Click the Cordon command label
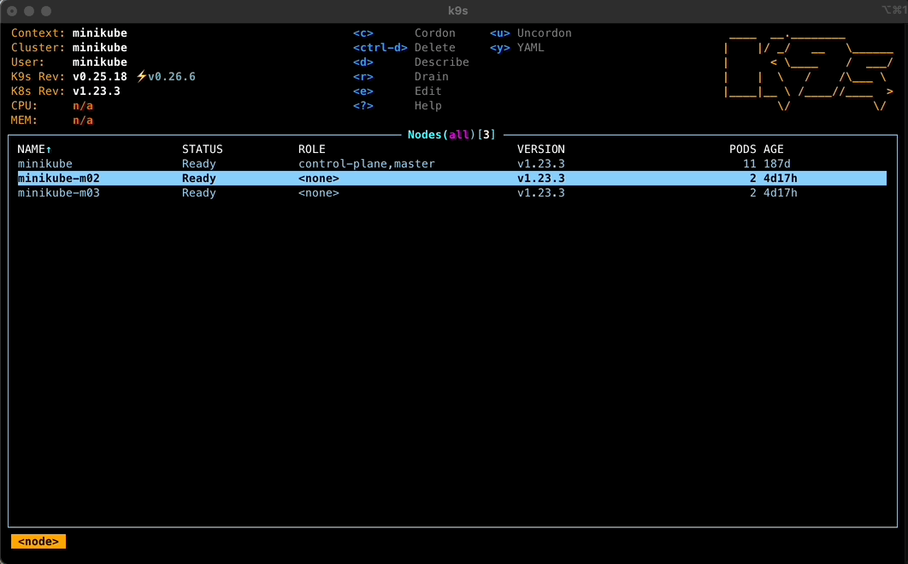The height and width of the screenshot is (564, 908). (435, 33)
